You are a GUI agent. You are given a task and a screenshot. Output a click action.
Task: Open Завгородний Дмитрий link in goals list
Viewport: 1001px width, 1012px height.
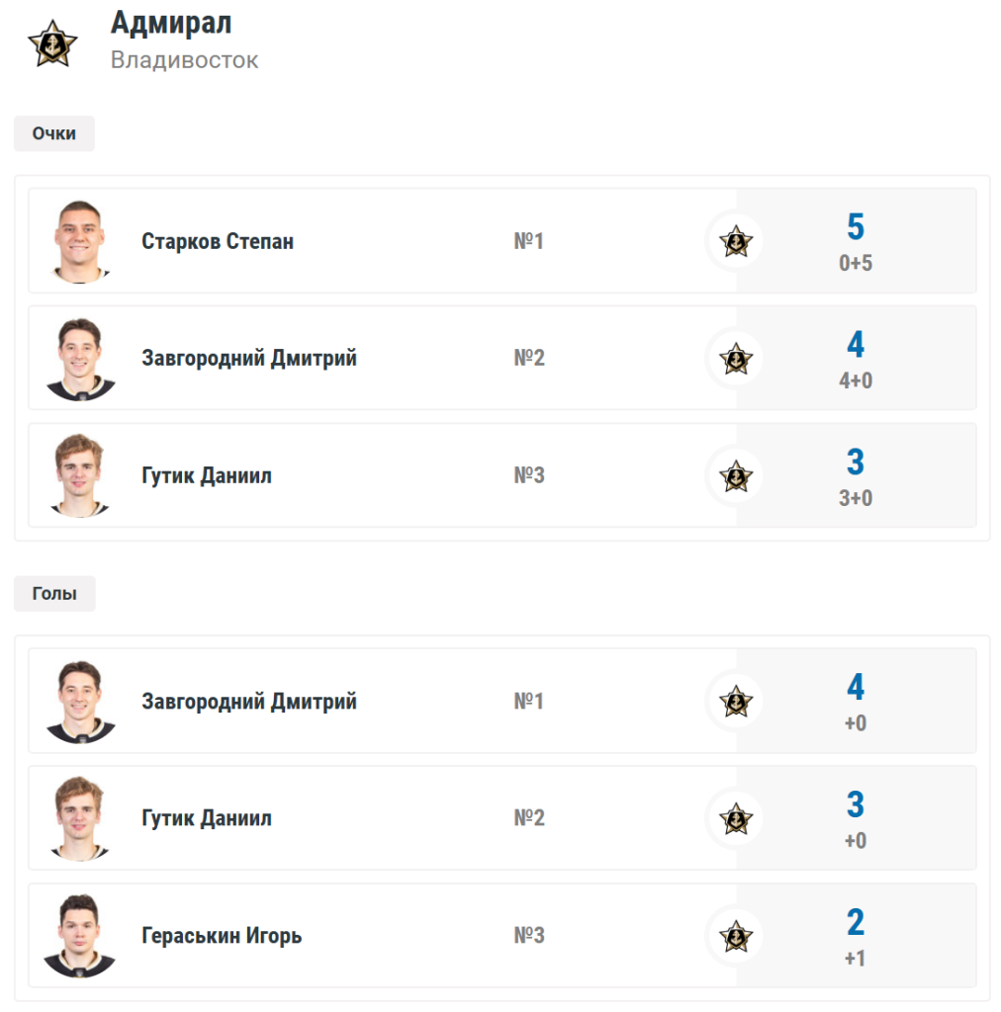[249, 702]
